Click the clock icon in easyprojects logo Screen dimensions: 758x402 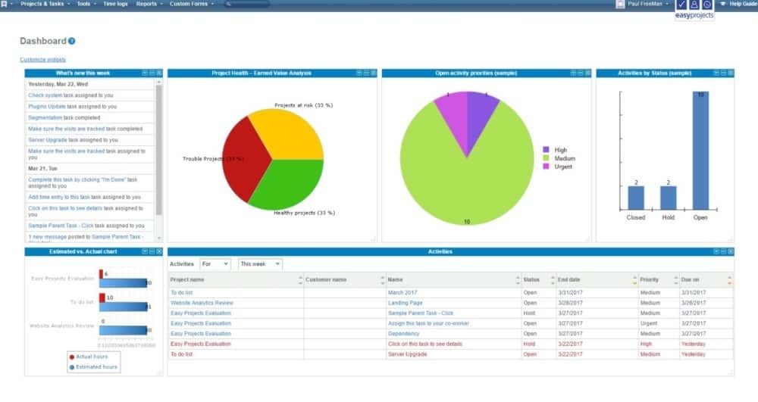706,5
